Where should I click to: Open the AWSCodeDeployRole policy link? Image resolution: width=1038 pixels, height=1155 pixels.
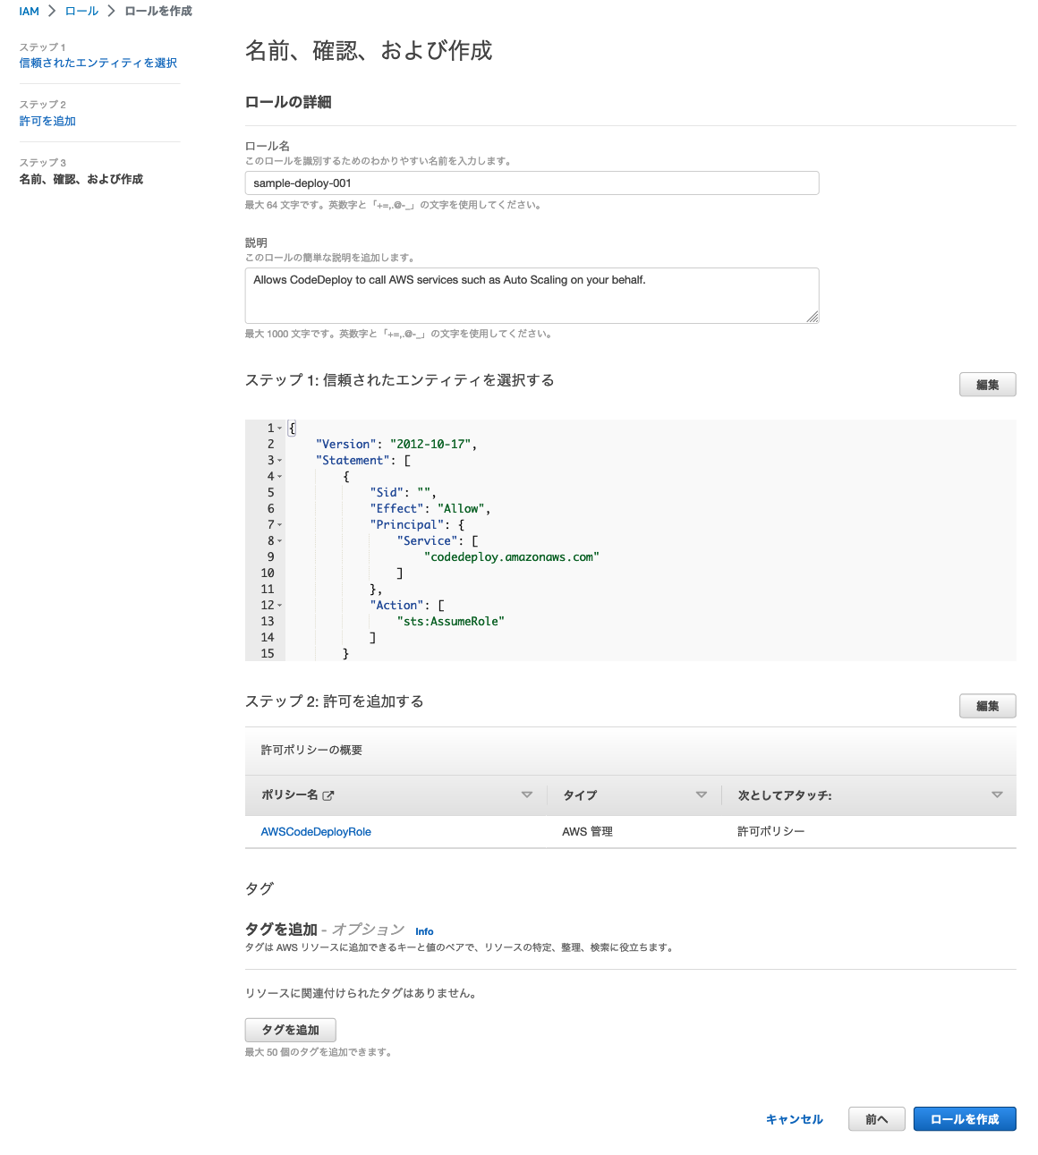[316, 831]
